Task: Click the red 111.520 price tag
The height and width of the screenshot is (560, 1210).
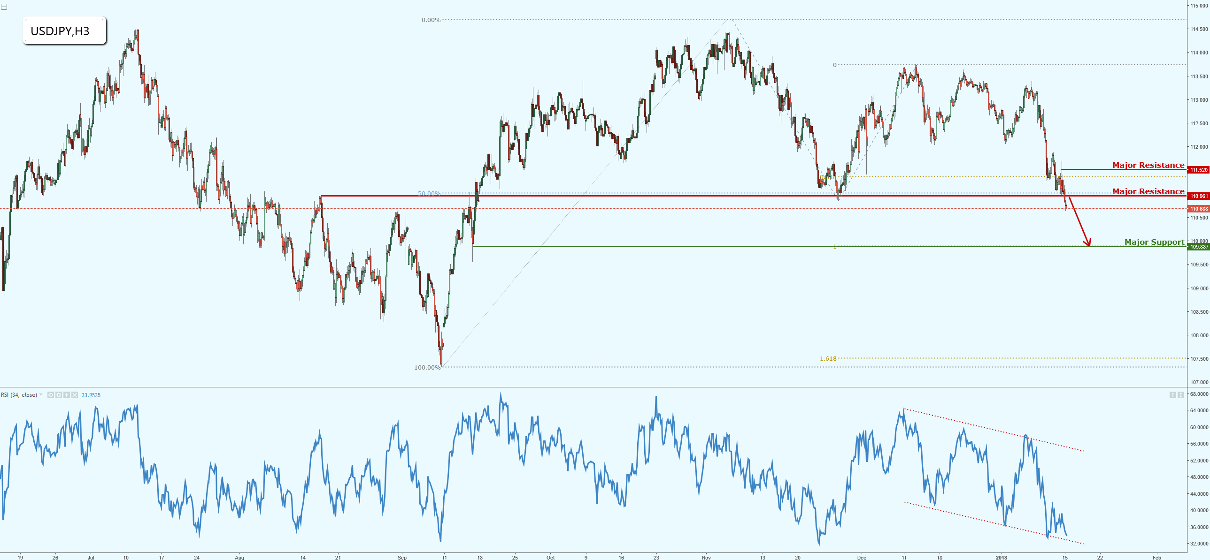Action: click(1198, 170)
